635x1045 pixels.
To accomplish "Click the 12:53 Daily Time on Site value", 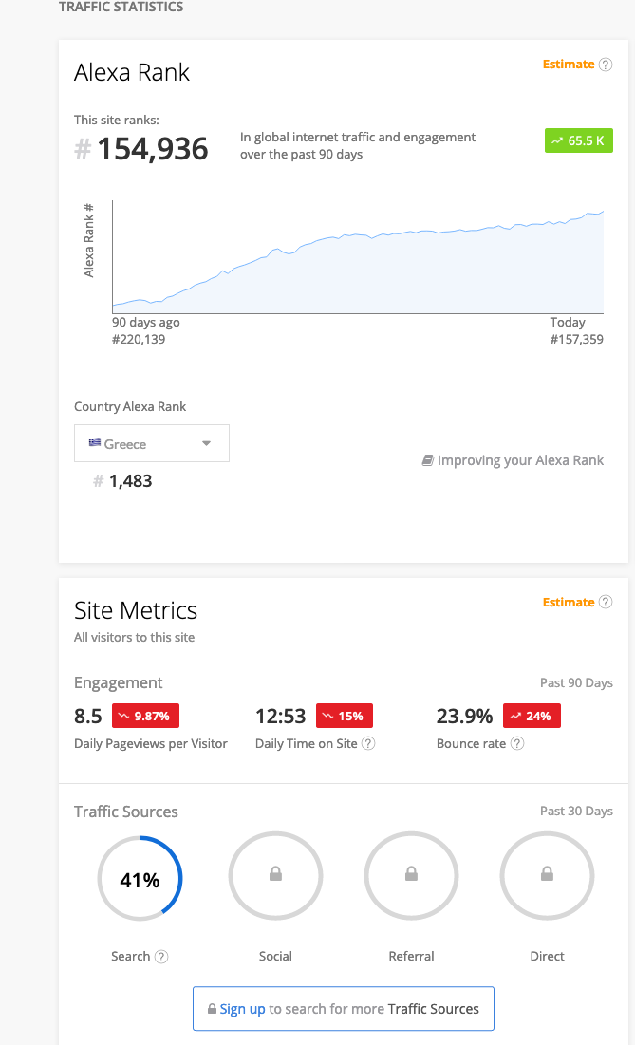I will tap(281, 717).
